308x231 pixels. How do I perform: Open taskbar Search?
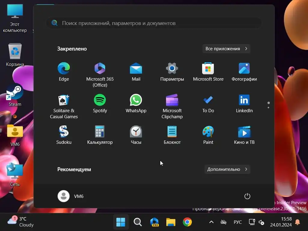138,222
